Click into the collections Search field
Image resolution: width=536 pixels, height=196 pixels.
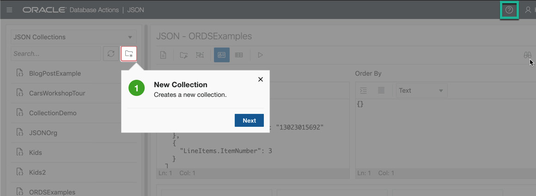pyautogui.click(x=56, y=54)
